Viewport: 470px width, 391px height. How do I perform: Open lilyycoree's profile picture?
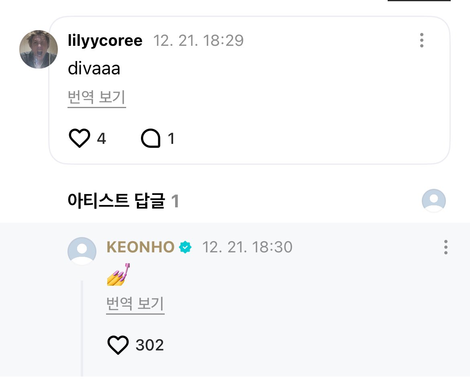tap(39, 49)
